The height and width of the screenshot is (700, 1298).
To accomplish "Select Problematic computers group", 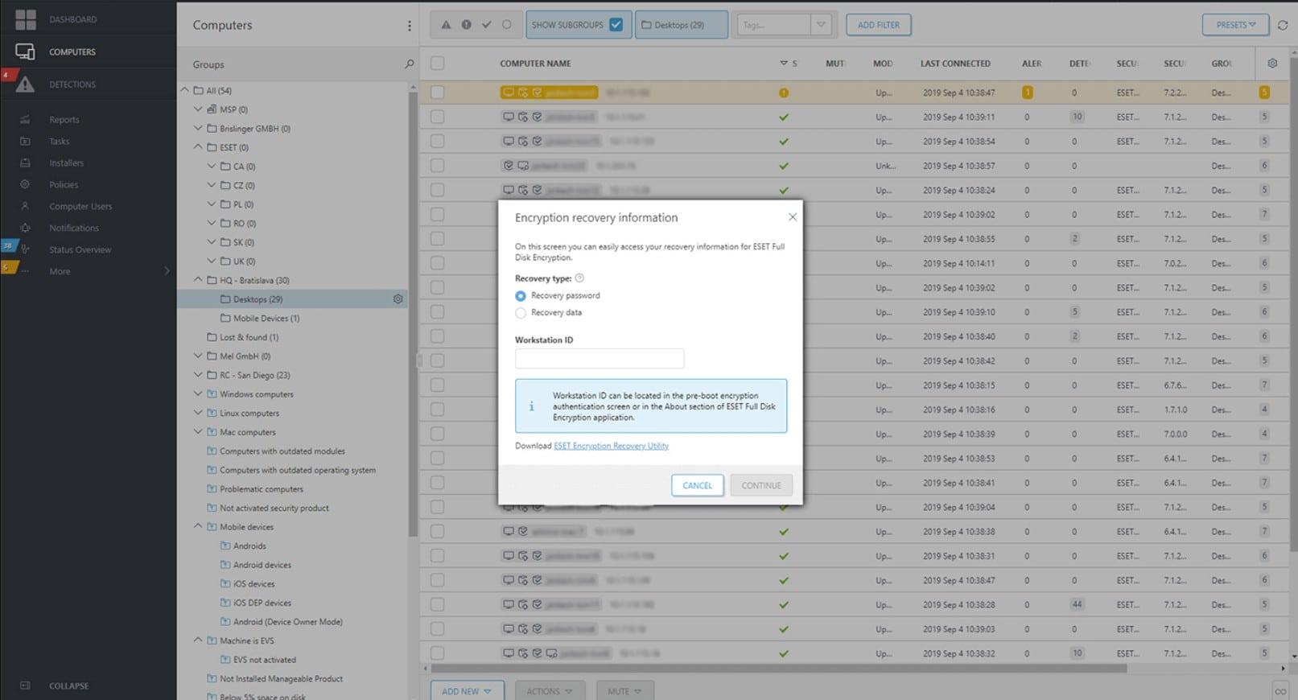I will (x=262, y=489).
